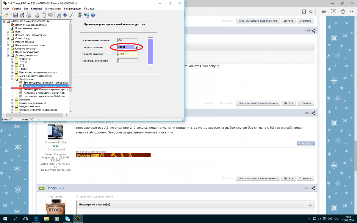The height and width of the screenshot is (223, 357).
Task: Click the Текущее значение input field
Action: click(126, 47)
